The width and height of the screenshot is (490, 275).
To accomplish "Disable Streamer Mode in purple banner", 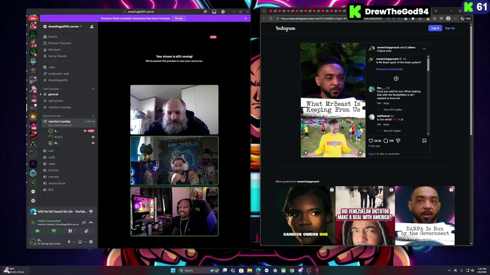I will pos(179,18).
